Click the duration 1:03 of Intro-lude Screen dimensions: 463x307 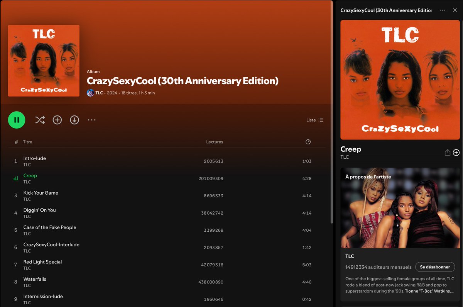[307, 161]
